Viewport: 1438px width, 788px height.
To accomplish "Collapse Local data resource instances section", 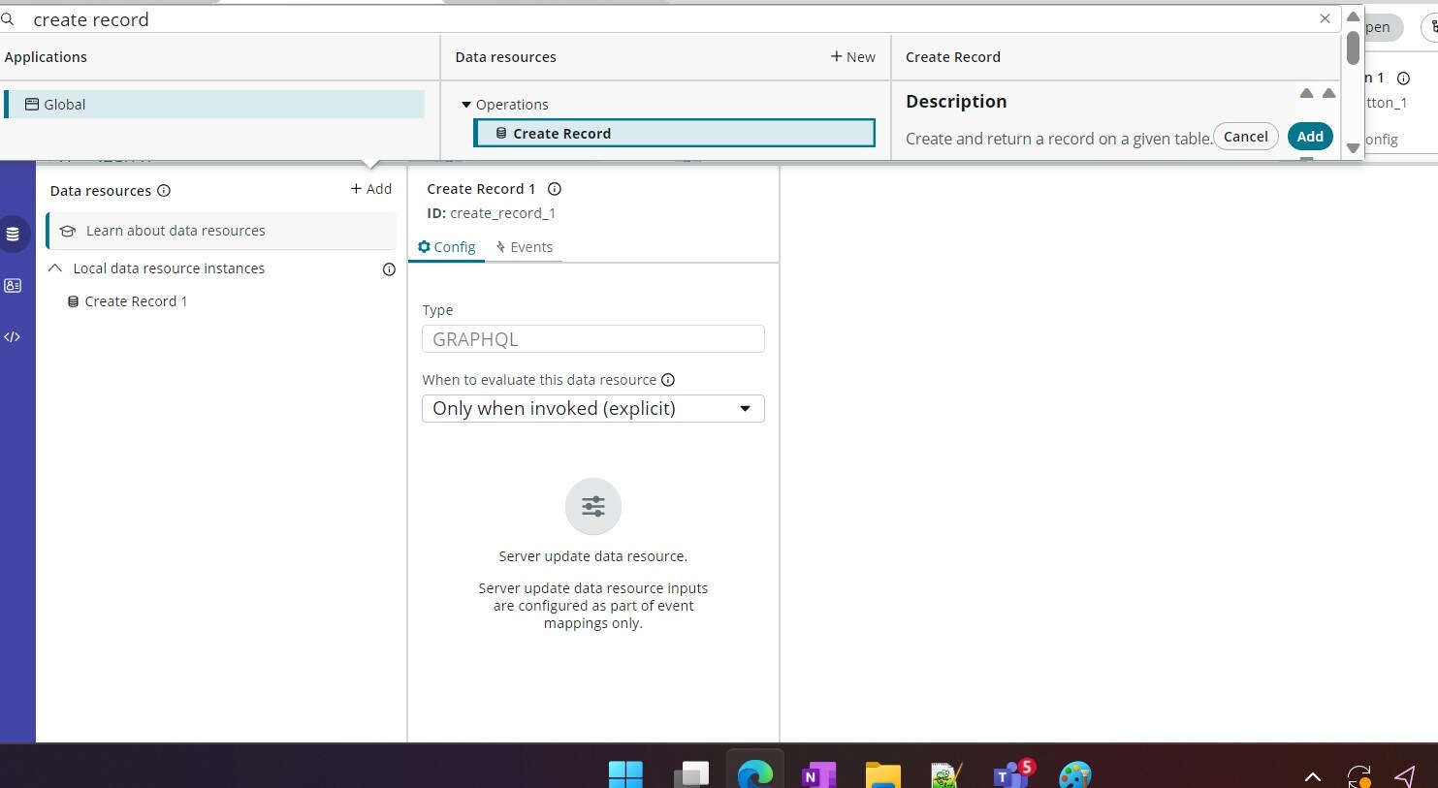I will point(55,268).
